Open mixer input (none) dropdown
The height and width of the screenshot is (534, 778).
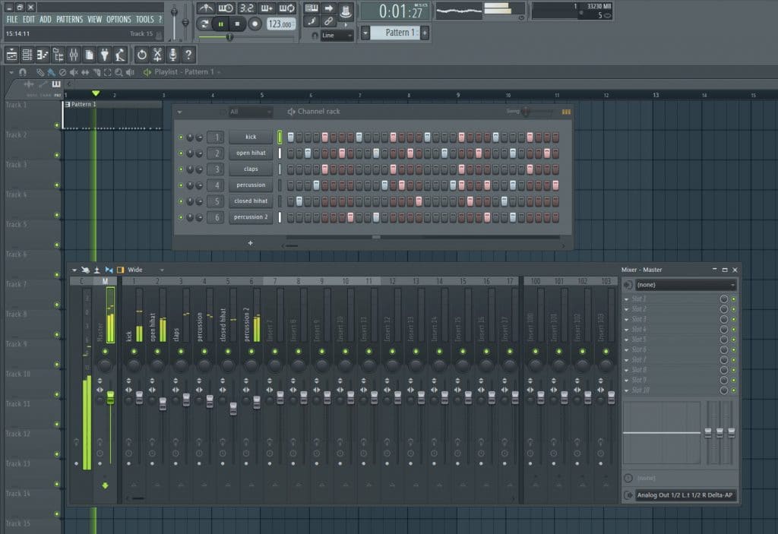pos(686,285)
